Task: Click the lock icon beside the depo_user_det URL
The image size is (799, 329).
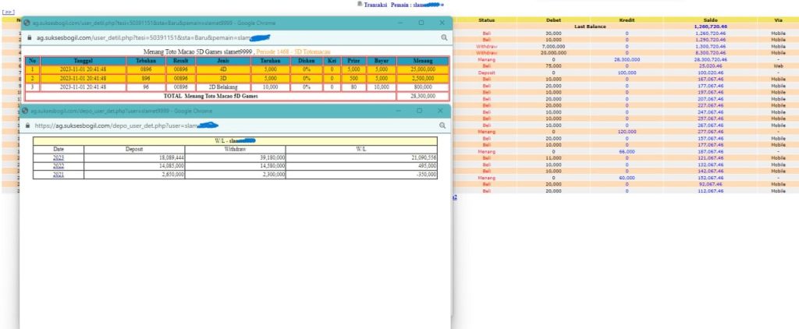Action: point(29,126)
